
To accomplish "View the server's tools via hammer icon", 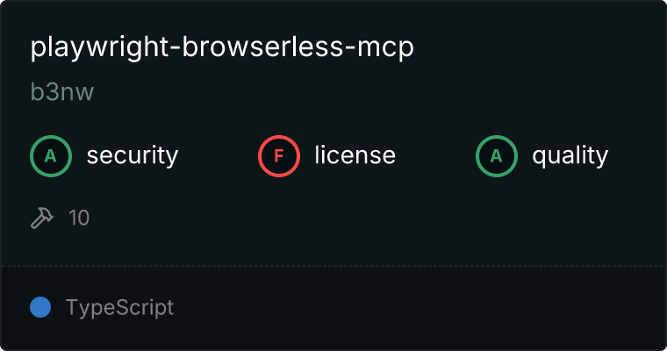I will click(x=42, y=218).
